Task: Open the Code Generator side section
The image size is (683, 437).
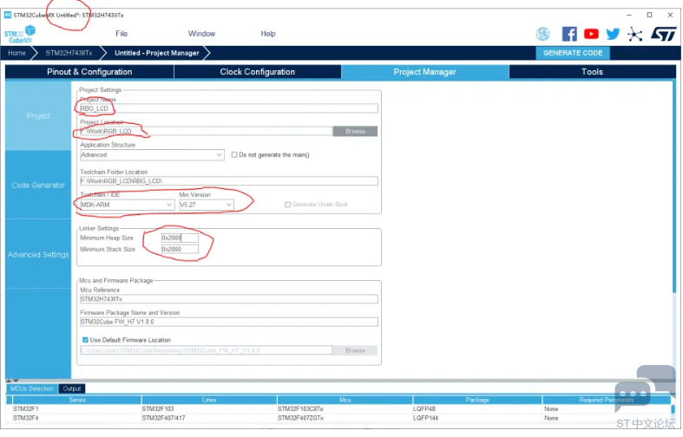Action: (38, 185)
